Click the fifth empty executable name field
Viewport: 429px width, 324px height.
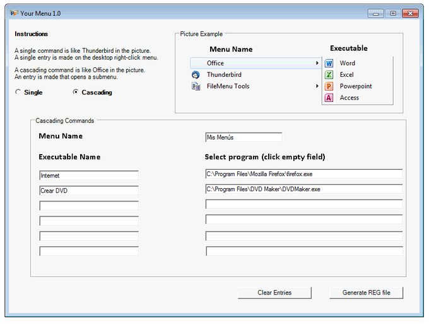coord(89,236)
